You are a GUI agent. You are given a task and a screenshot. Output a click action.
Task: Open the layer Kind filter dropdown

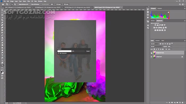[155, 44]
